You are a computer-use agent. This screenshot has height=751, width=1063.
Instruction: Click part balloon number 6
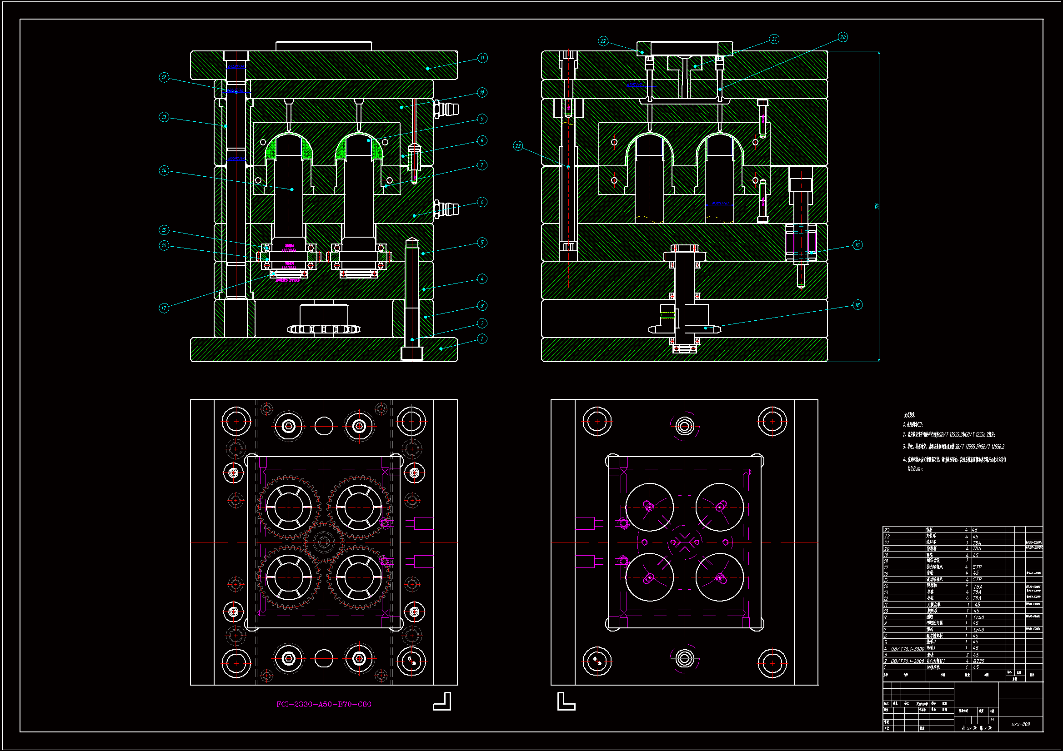tap(482, 202)
